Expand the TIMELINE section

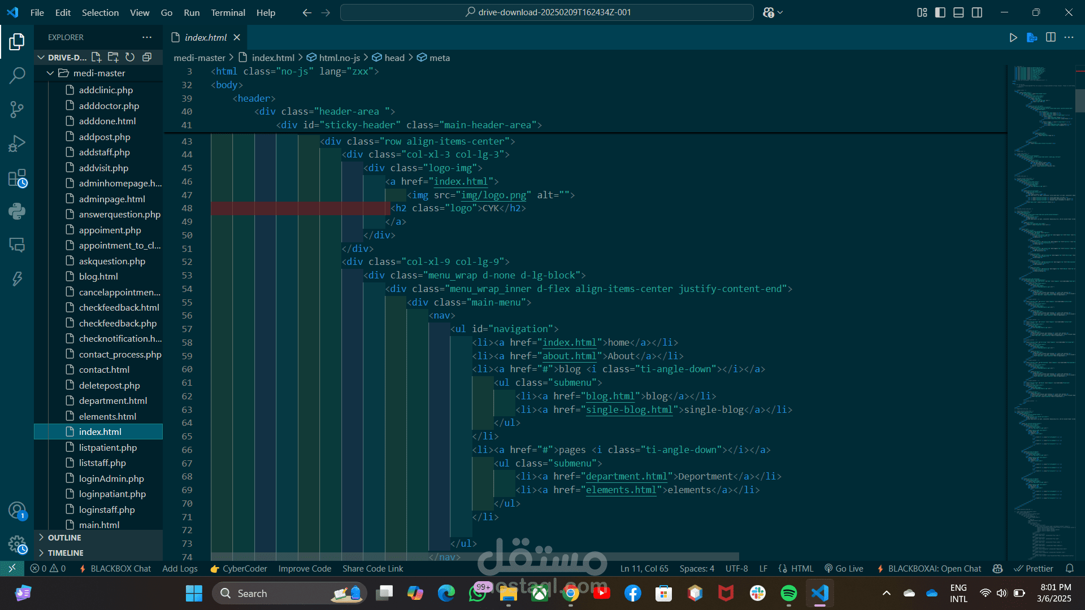[x=66, y=553]
